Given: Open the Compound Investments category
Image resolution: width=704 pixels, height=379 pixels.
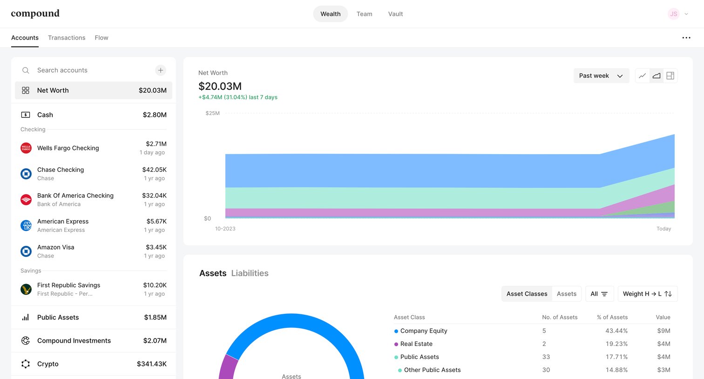Looking at the screenshot, I should coord(94,341).
